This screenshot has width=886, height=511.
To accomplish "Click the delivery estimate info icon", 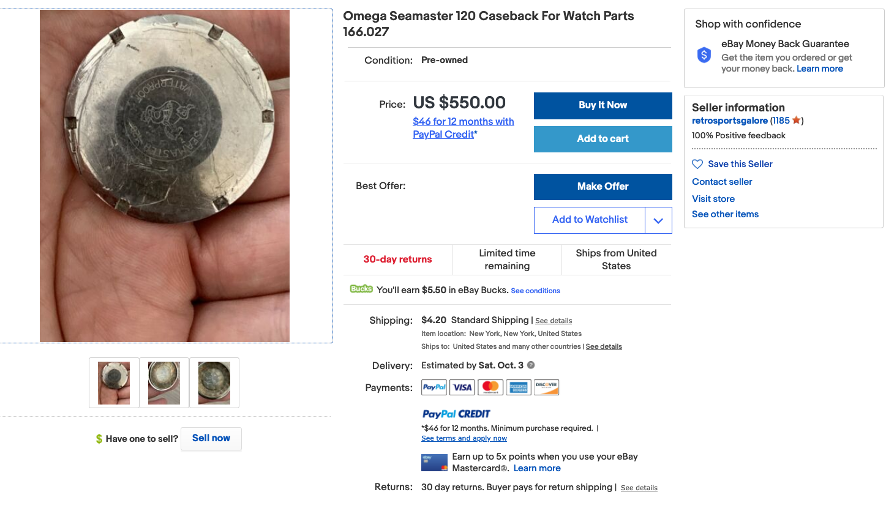I will [531, 365].
